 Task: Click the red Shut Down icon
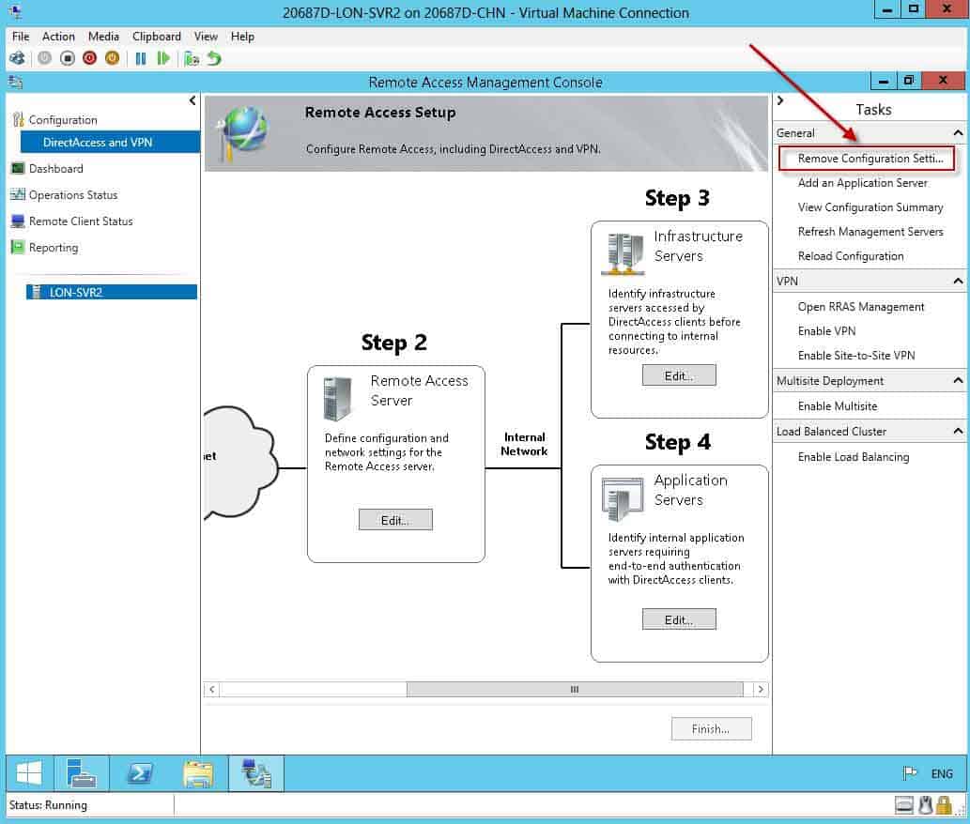90,59
